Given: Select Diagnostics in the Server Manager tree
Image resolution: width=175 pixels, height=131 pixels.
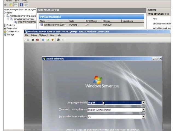Looking at the screenshot, I should click(12, 28).
